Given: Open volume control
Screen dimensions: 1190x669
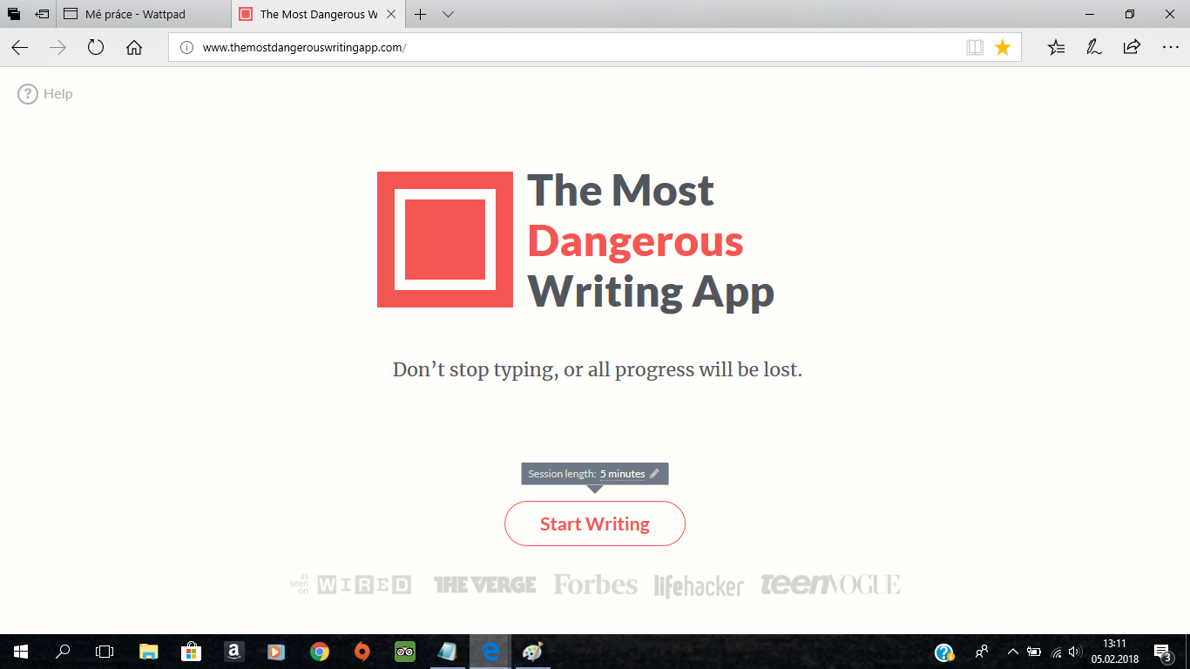Looking at the screenshot, I should (1074, 652).
